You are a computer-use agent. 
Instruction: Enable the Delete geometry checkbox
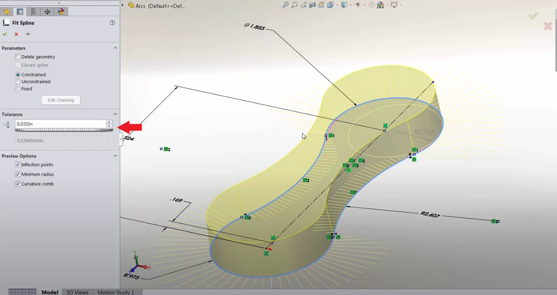coord(18,57)
